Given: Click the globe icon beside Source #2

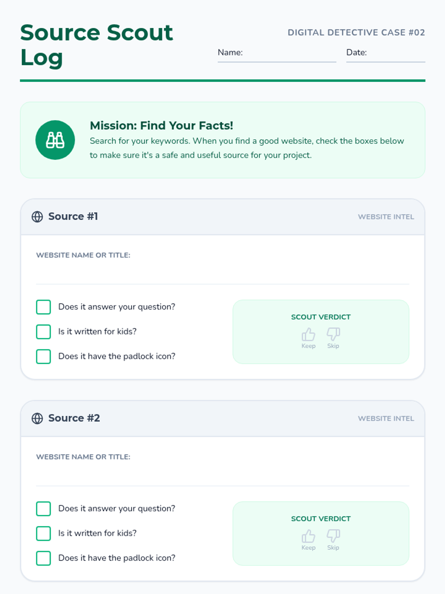Looking at the screenshot, I should [37, 418].
